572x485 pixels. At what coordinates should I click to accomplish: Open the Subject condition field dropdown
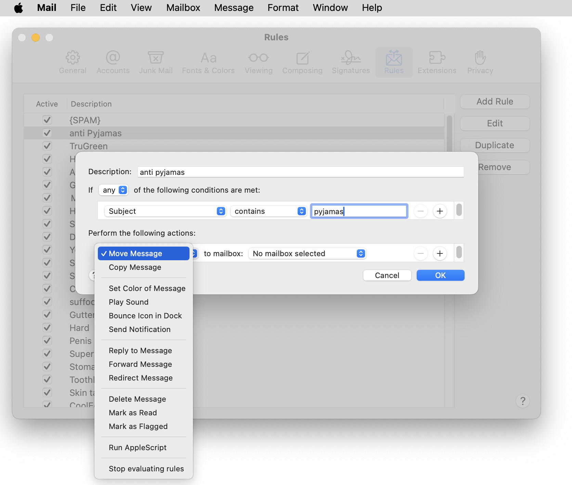point(165,211)
